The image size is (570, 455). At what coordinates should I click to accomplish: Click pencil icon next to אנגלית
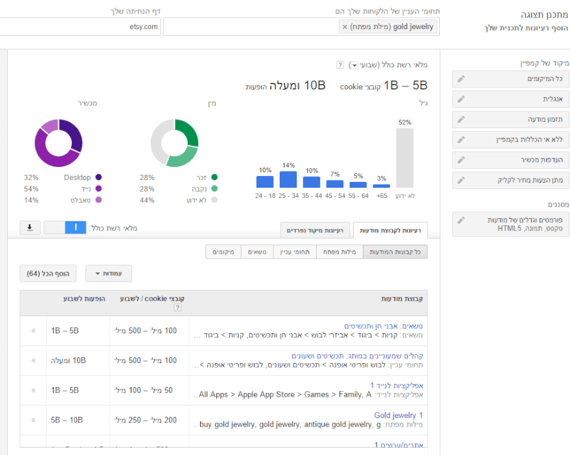point(461,99)
